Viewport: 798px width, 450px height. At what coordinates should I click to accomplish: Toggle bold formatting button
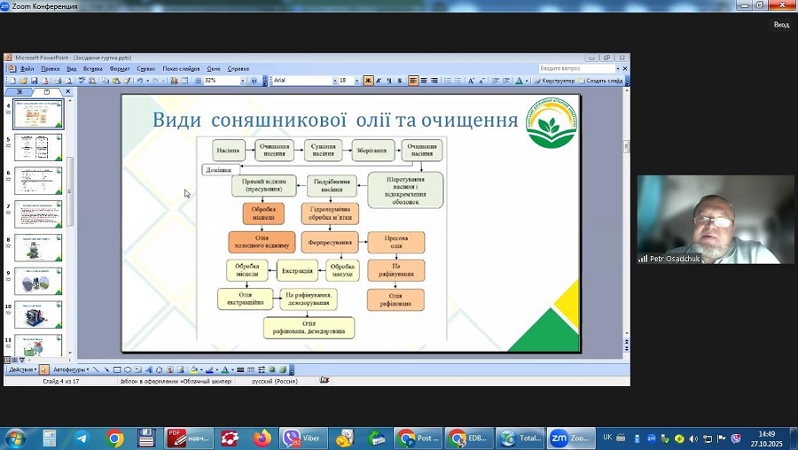click(x=369, y=81)
